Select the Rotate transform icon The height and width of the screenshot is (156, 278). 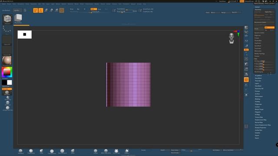tap(56, 10)
